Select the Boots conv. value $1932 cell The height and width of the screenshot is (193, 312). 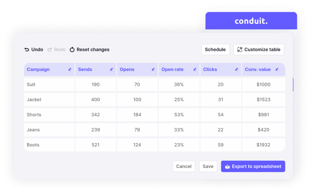point(263,145)
